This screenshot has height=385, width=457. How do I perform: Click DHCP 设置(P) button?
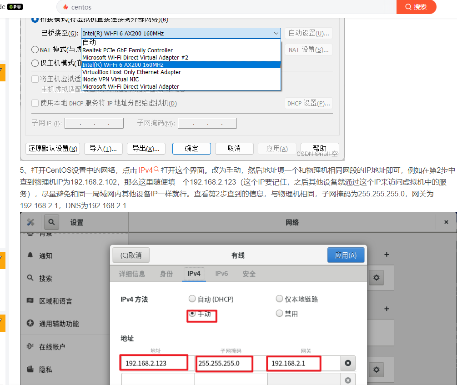tap(309, 104)
